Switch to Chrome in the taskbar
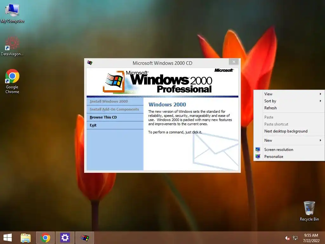325x244 pixels. [45, 238]
